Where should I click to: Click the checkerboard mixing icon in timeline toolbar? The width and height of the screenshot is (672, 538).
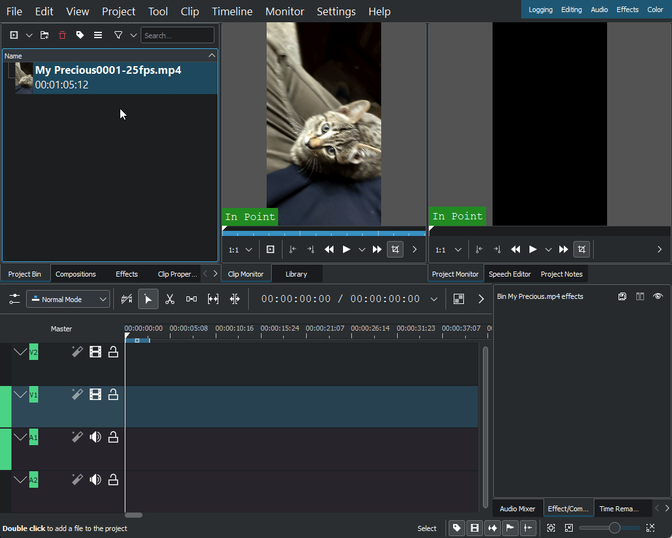pyautogui.click(x=459, y=299)
